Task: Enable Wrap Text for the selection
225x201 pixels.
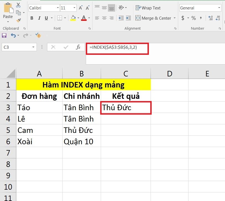Action: pos(148,8)
